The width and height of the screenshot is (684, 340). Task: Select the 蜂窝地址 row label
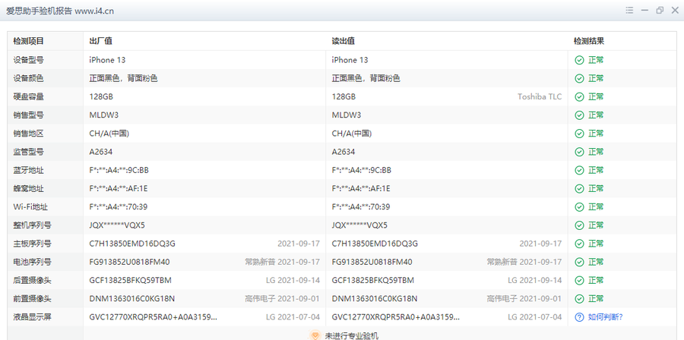28,188
